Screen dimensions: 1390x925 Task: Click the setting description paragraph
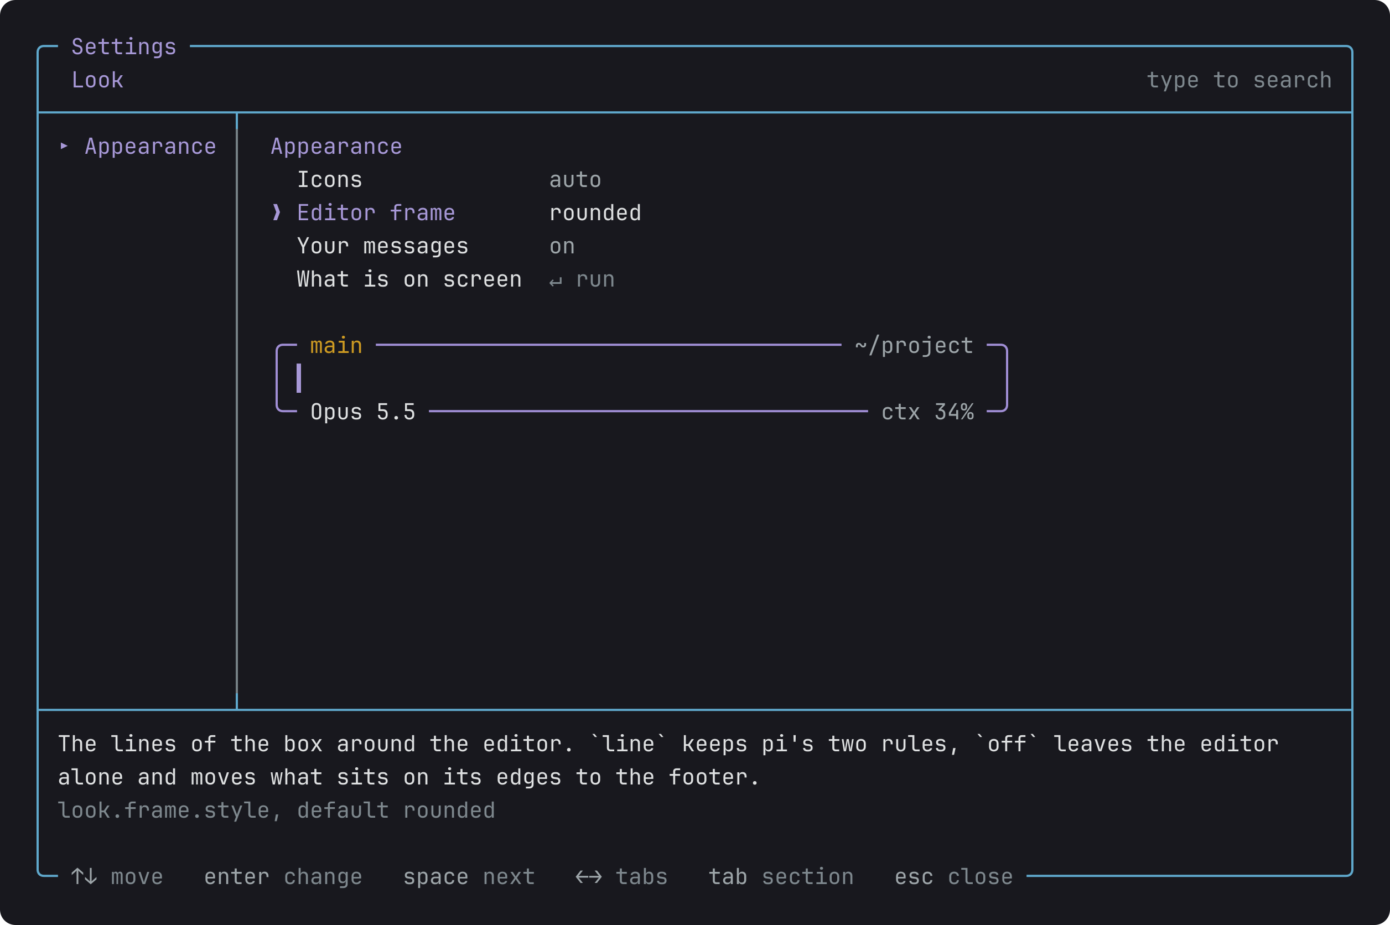(668, 760)
